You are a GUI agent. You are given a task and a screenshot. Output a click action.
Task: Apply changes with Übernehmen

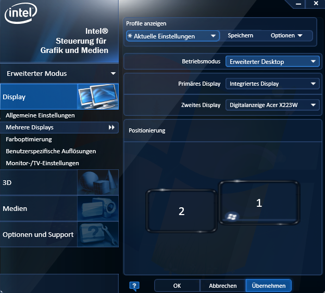click(x=268, y=286)
